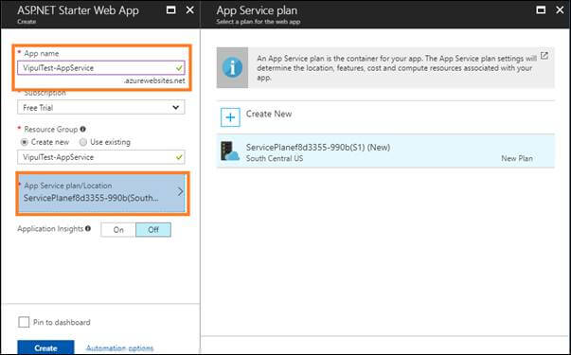The image size is (571, 355).
Task: Expand App Service plan/Location chevron
Action: tap(180, 192)
